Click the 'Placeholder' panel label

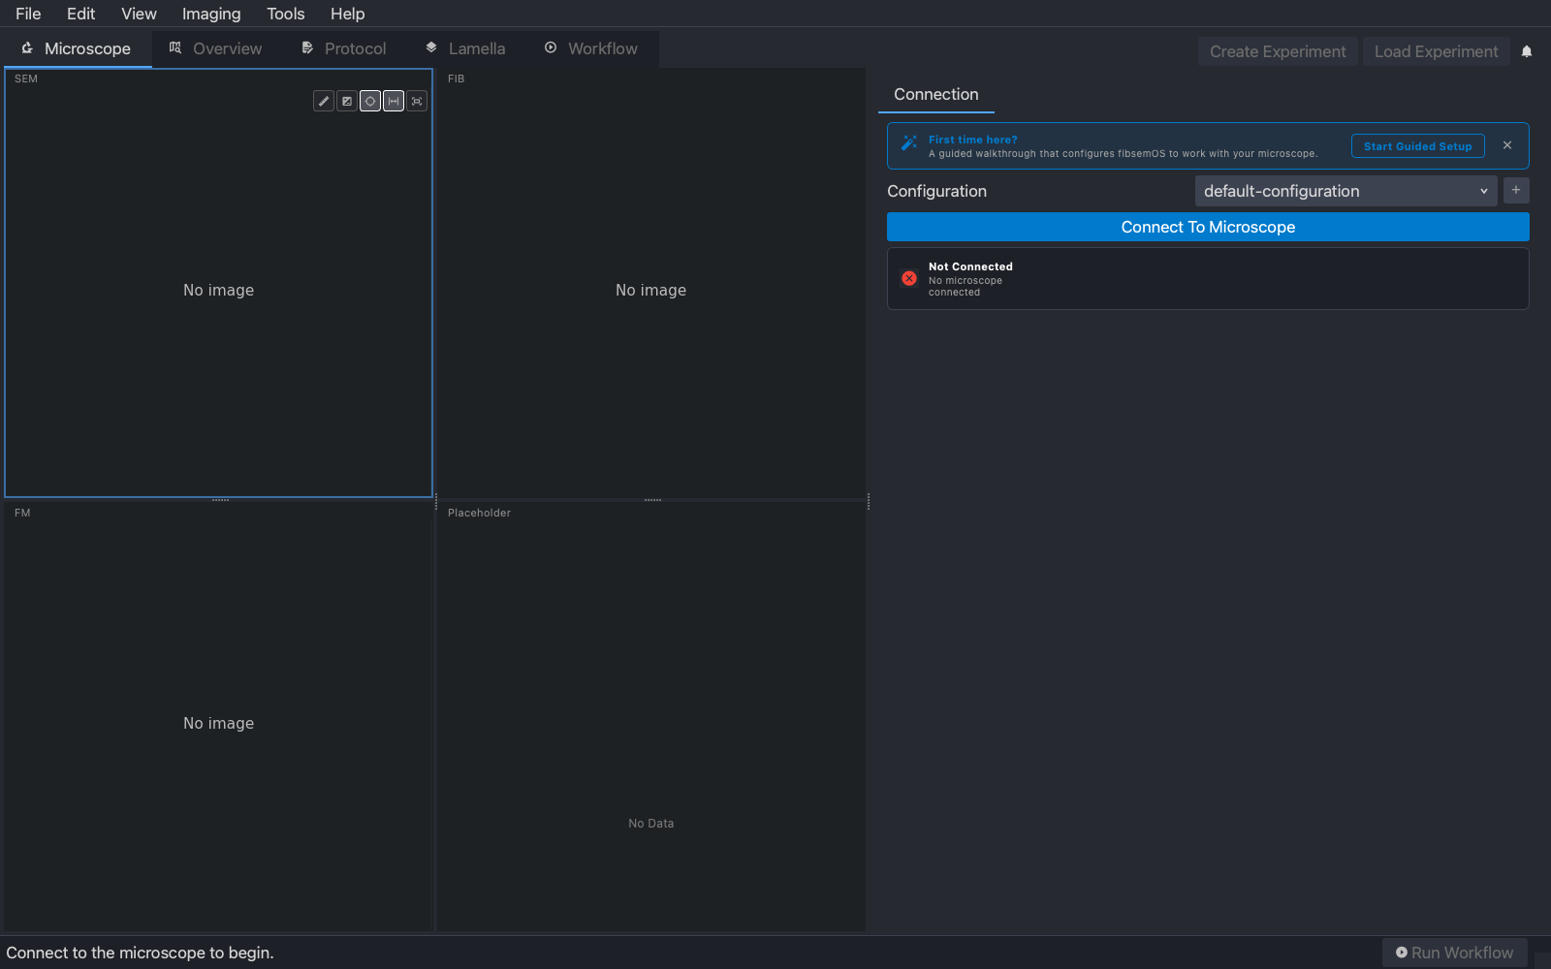479,513
